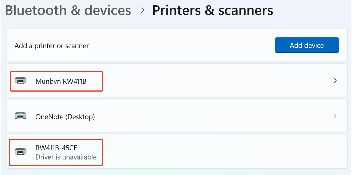Screen dimensions: 352x175
Task: Click the Printers & scanners page heading
Action: [213, 10]
